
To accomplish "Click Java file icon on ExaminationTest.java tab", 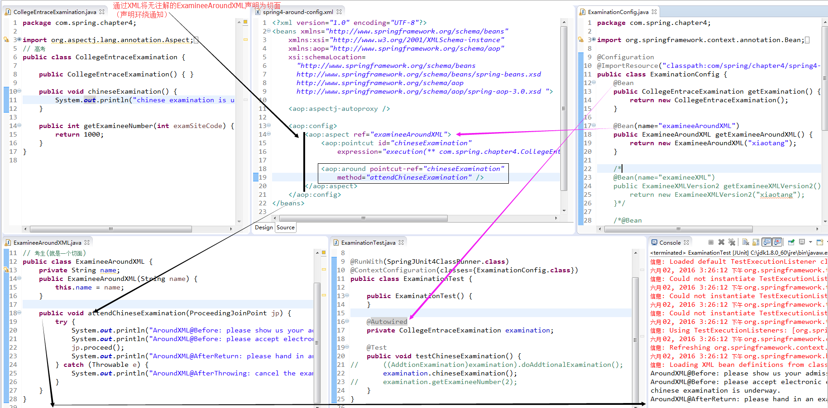I will [x=336, y=242].
